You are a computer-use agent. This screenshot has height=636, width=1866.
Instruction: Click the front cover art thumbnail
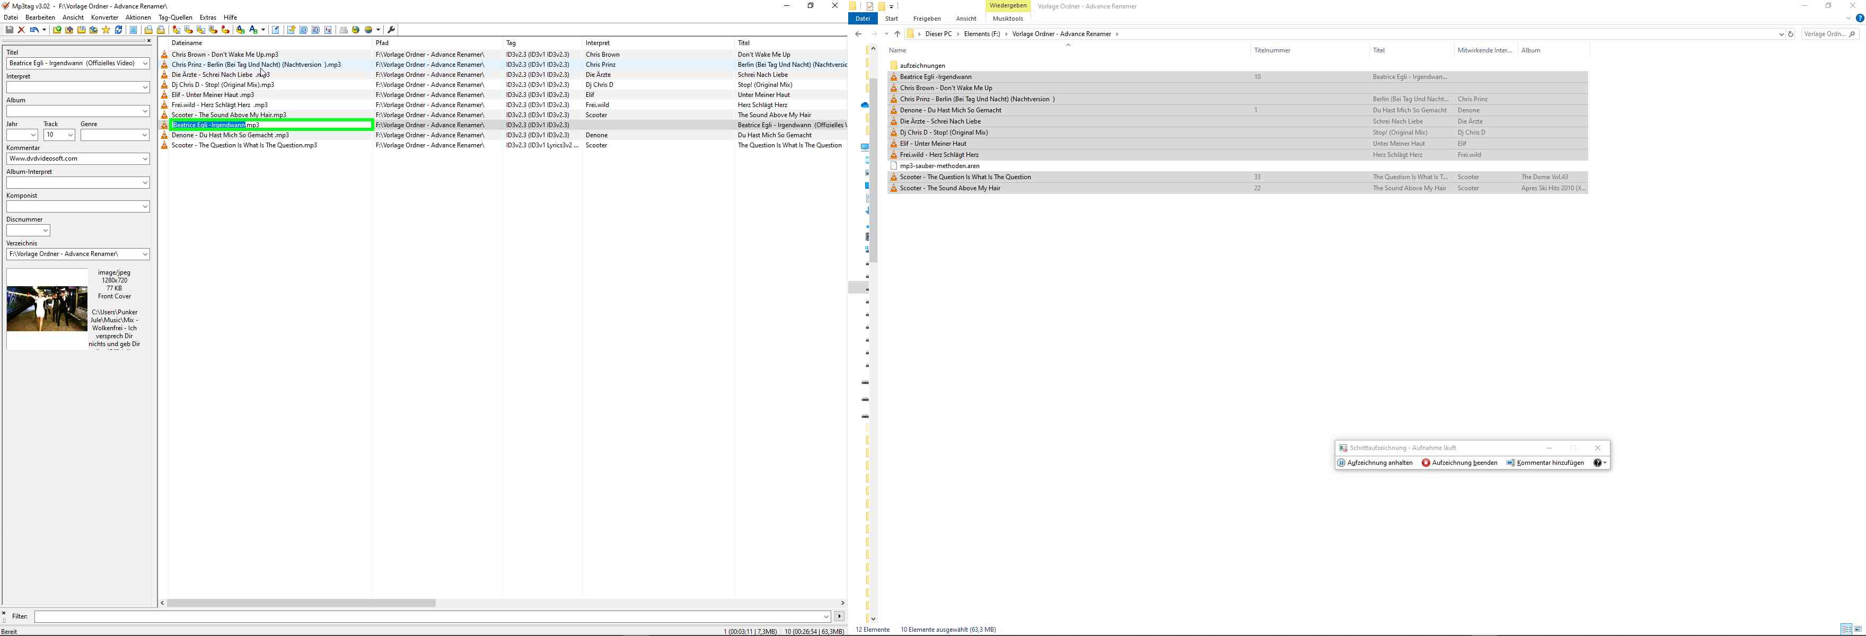[47, 310]
